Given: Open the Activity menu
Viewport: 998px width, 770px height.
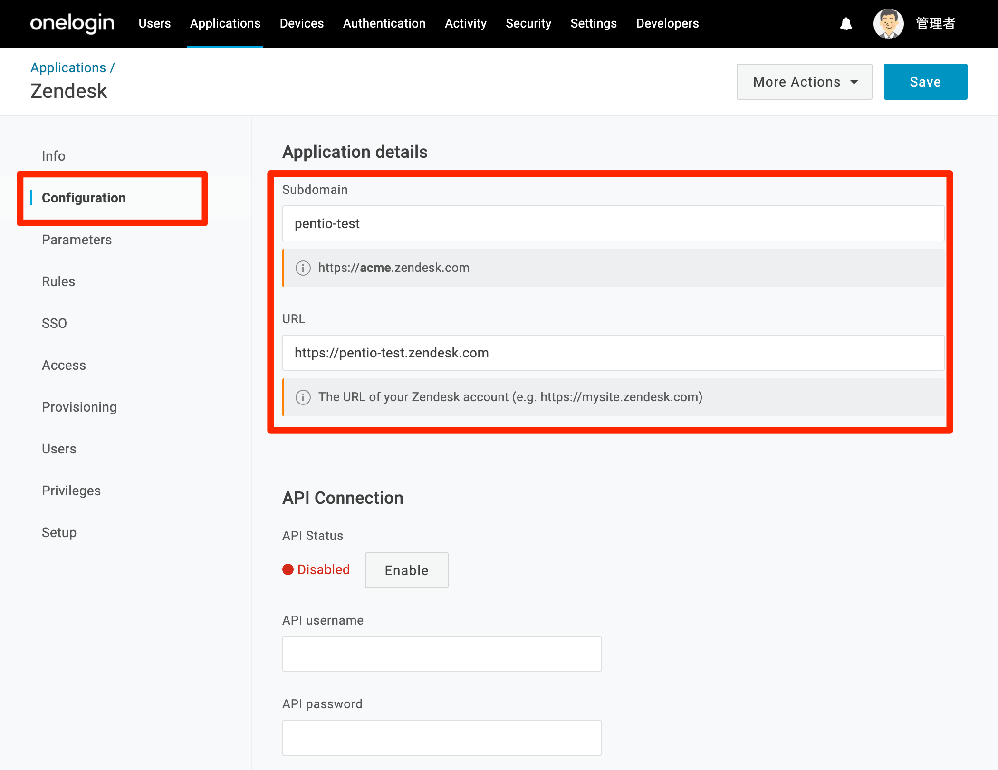Looking at the screenshot, I should (466, 23).
